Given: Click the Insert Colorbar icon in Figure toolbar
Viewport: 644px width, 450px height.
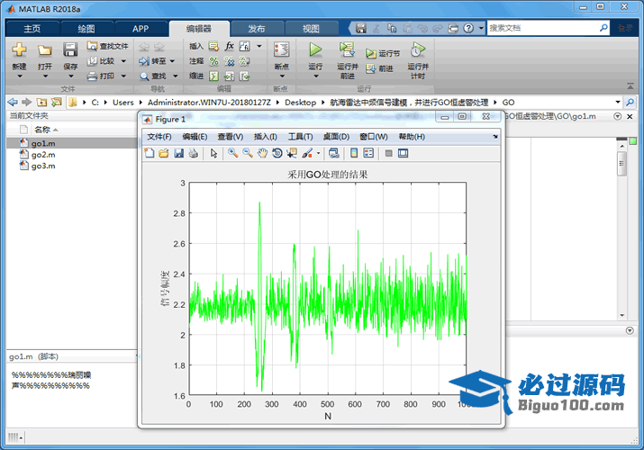Looking at the screenshot, I should 354,153.
